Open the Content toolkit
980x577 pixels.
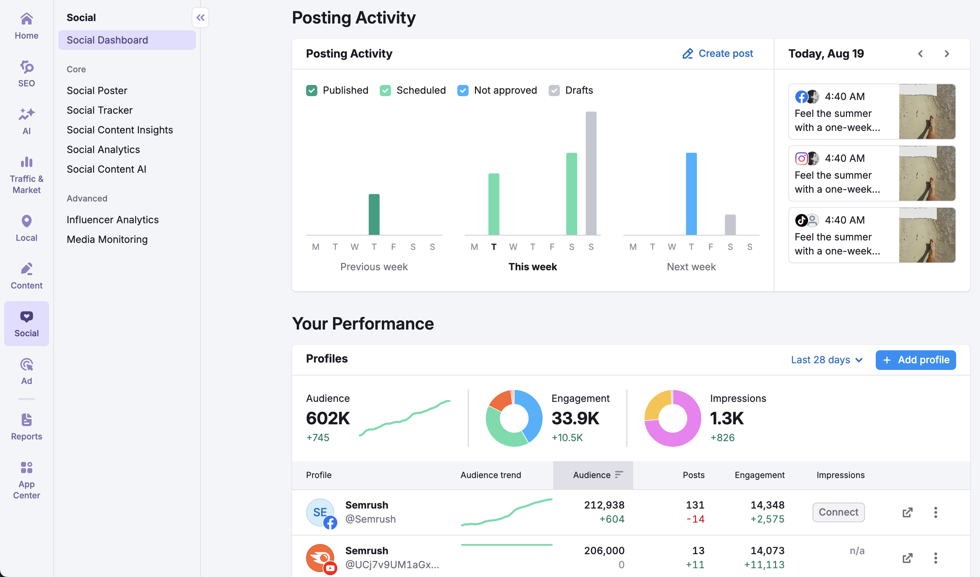pos(26,275)
